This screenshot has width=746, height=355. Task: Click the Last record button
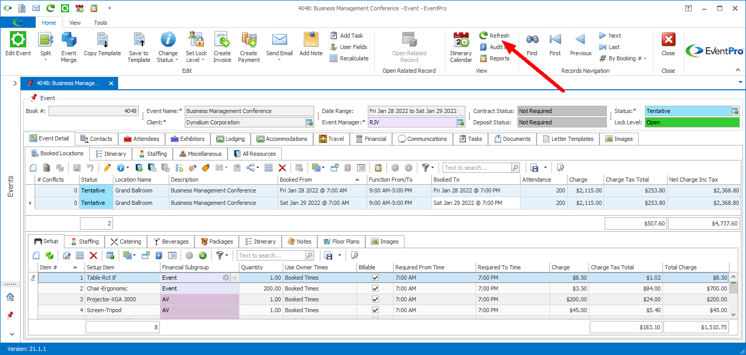point(609,47)
